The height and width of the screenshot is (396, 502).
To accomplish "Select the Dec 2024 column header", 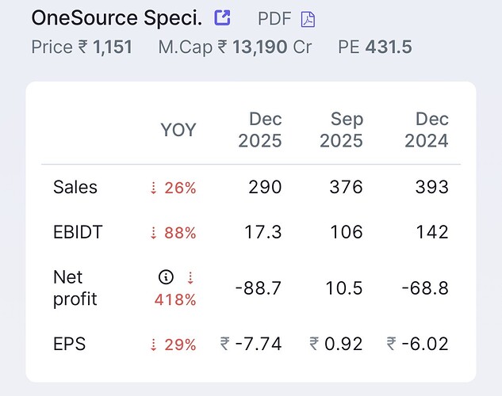I will click(x=427, y=130).
